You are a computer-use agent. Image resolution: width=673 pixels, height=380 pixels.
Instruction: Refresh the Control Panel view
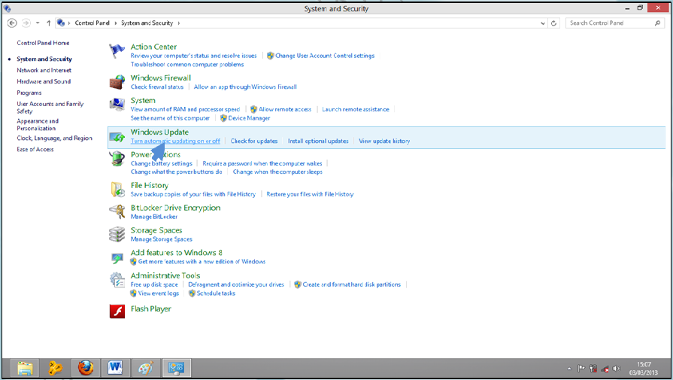[553, 23]
